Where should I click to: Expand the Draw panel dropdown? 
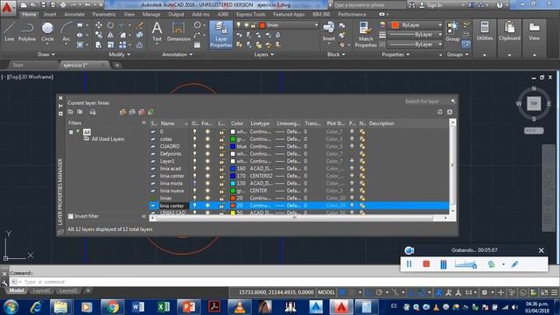pyautogui.click(x=46, y=54)
